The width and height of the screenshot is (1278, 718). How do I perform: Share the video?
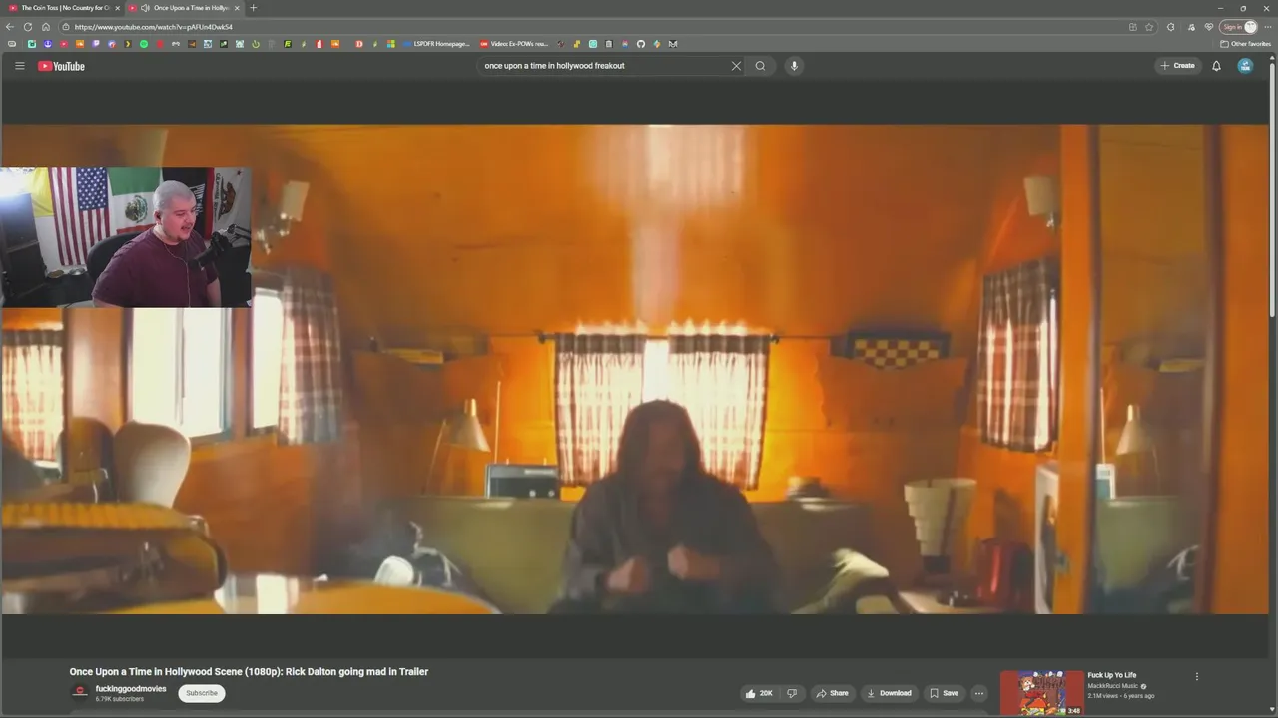pos(832,693)
